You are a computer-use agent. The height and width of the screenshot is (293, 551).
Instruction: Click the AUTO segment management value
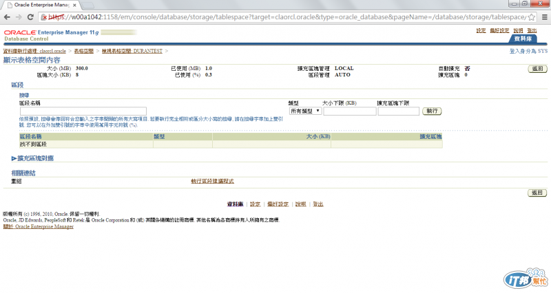coord(342,75)
